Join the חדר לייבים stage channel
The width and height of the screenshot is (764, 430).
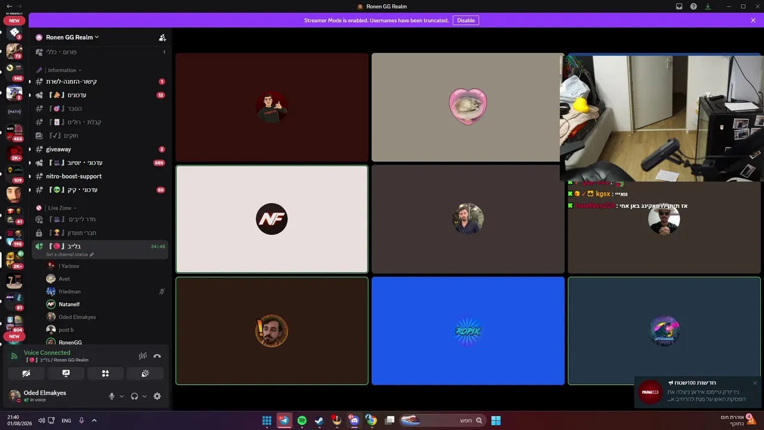pos(100,219)
